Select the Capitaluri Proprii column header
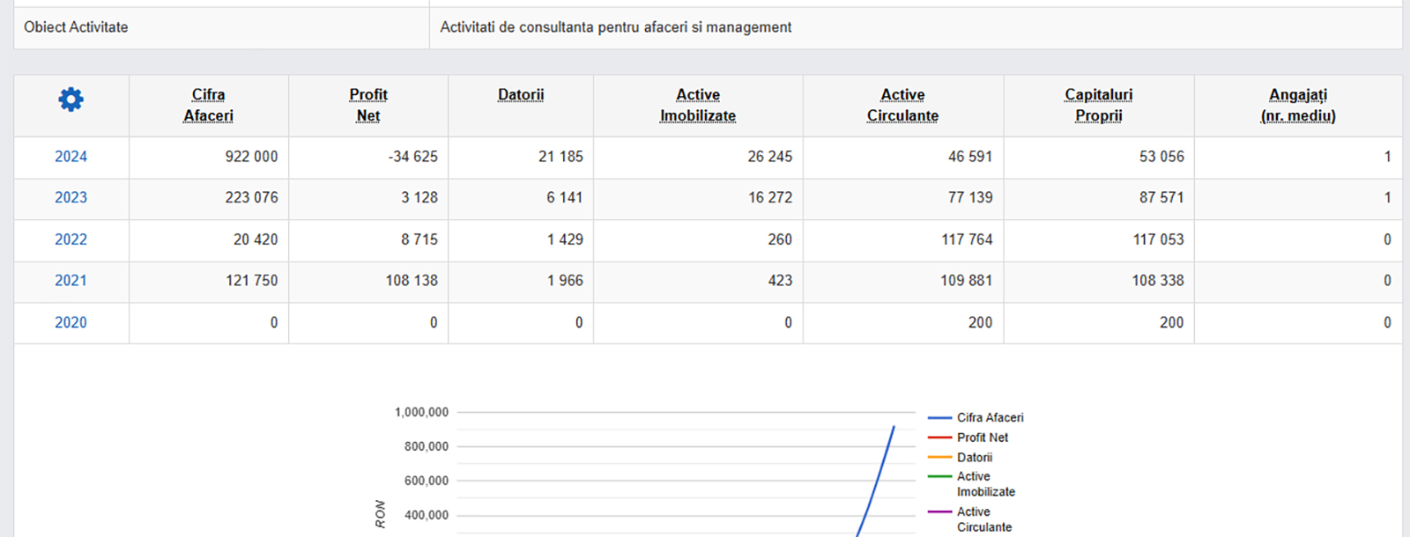The image size is (1410, 537). pos(1098,105)
